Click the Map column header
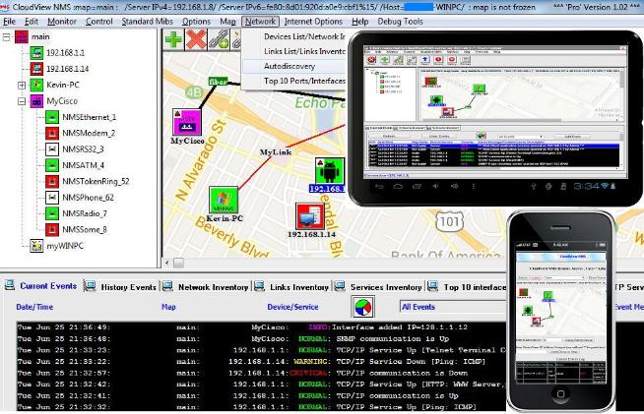644x414 pixels. (168, 307)
